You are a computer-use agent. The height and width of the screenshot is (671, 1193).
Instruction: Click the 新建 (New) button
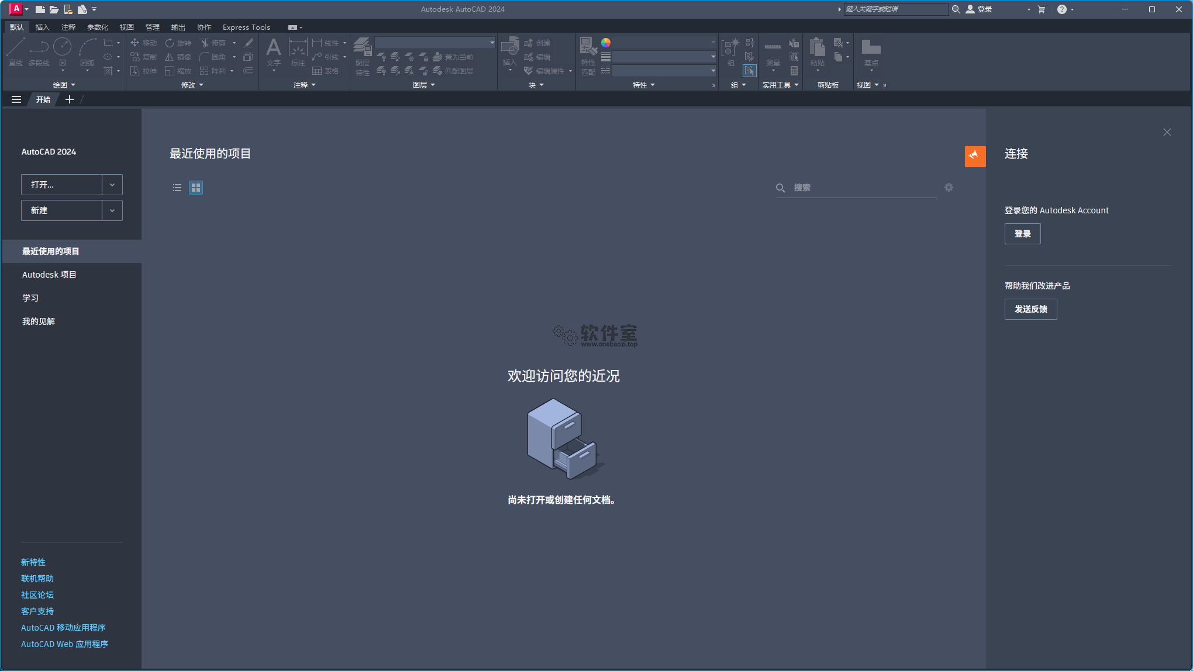pos(61,210)
